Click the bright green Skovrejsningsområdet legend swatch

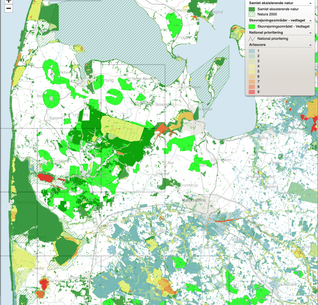252,27
